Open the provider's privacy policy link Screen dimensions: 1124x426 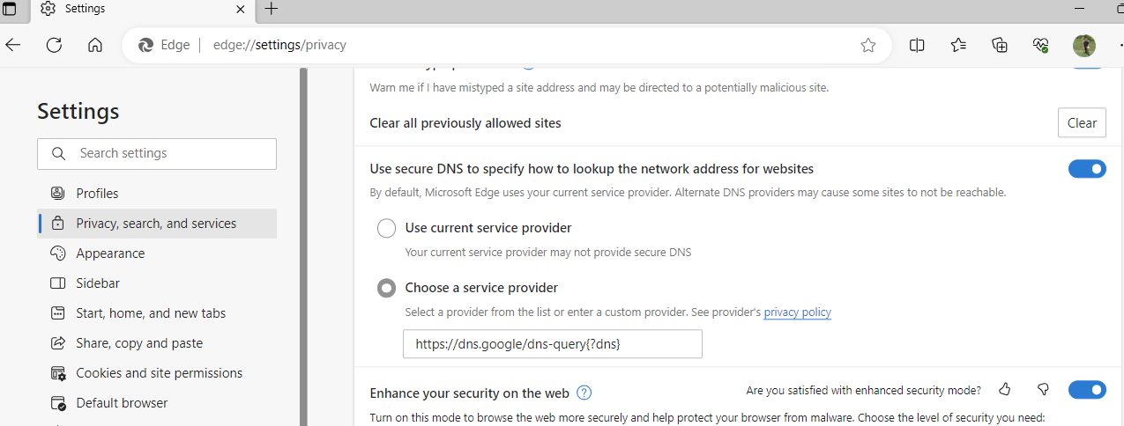pos(797,312)
